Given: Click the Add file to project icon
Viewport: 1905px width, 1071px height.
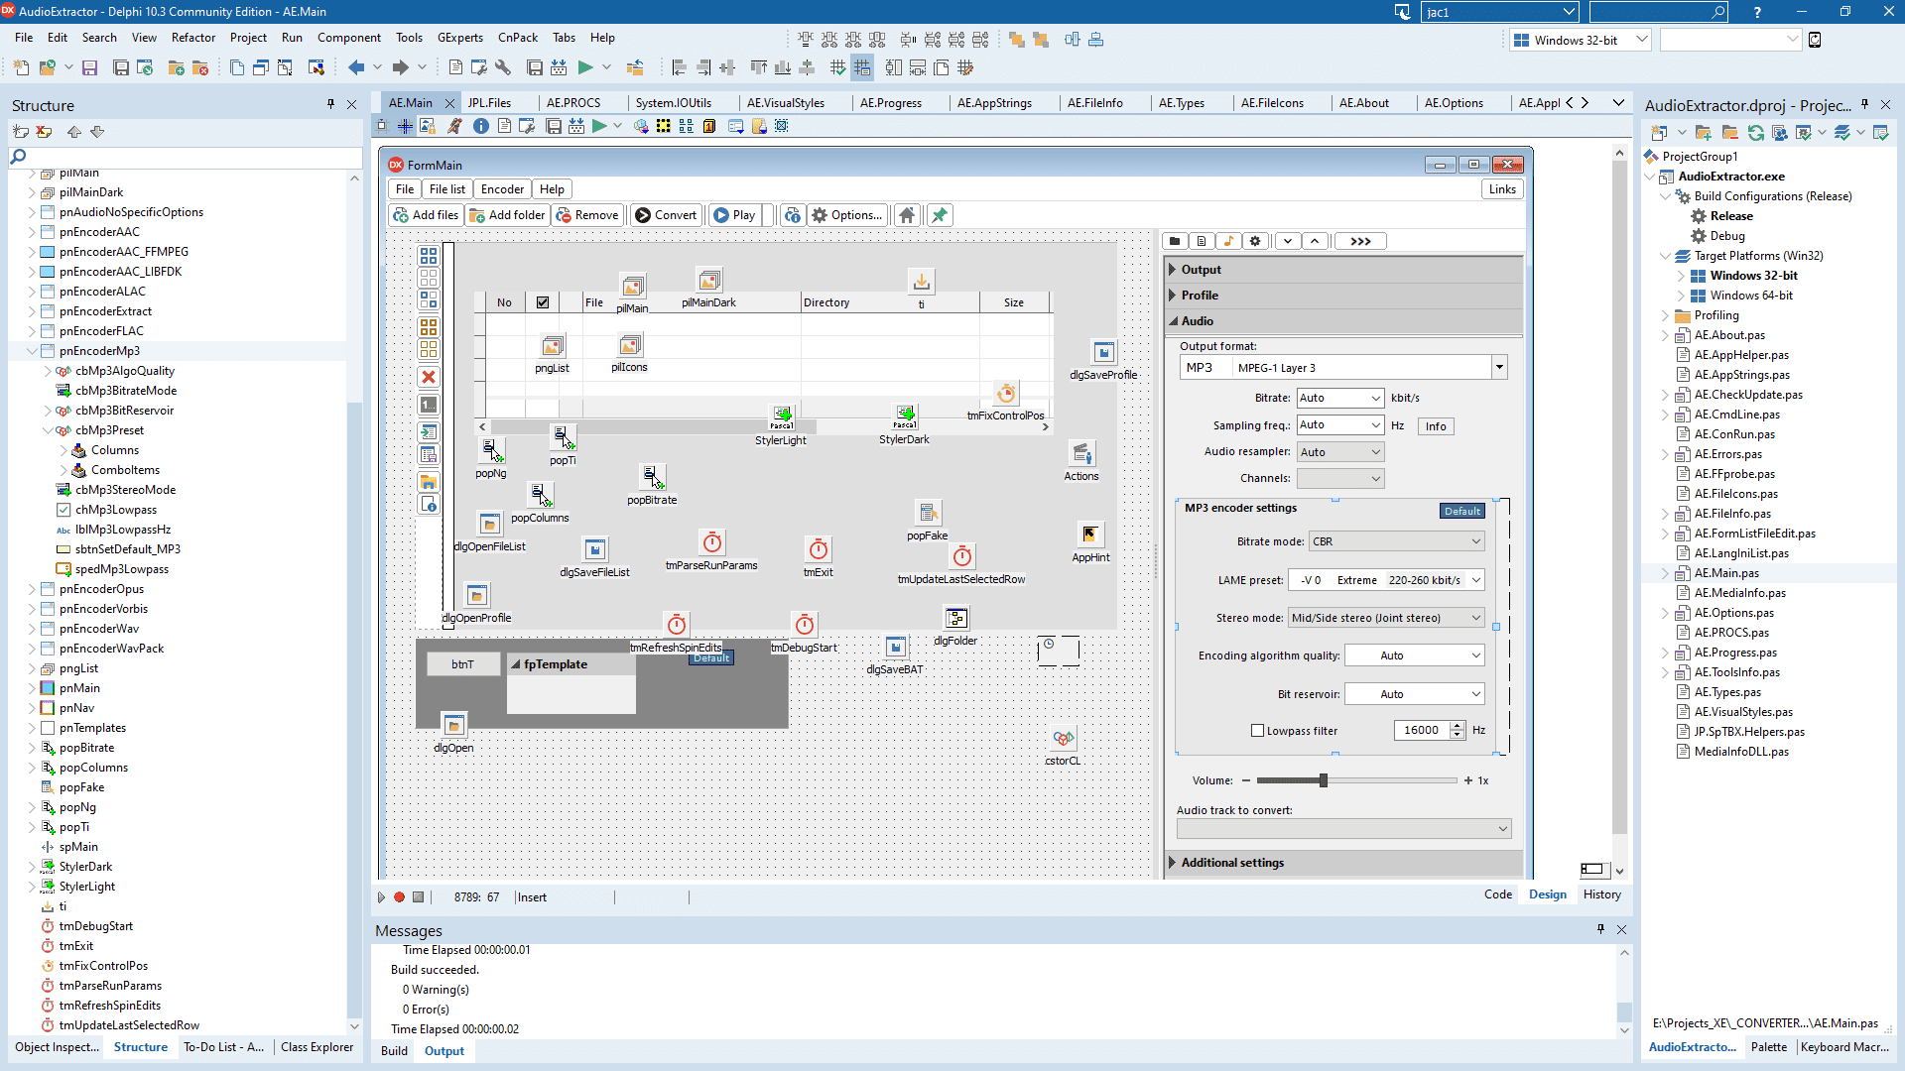Looking at the screenshot, I should [x=177, y=67].
